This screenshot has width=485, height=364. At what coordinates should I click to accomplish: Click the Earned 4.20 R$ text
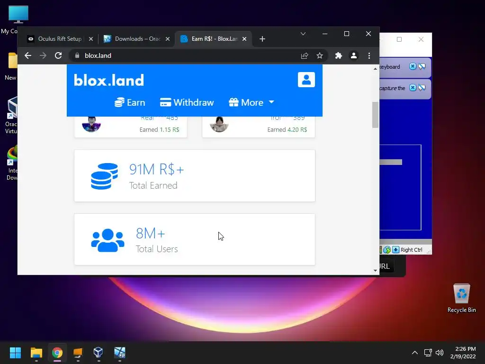click(x=287, y=130)
